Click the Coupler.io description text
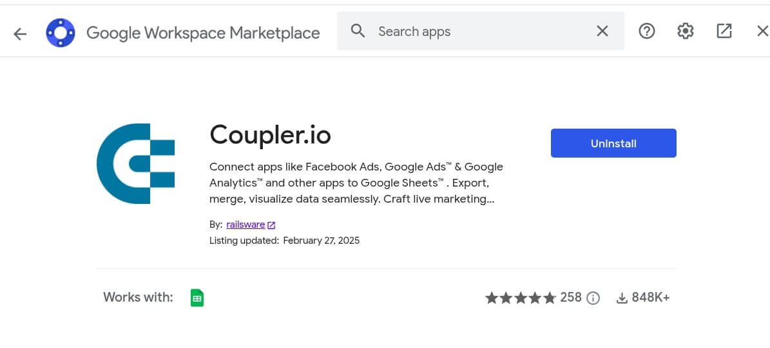This screenshot has height=348, width=770. point(356,183)
